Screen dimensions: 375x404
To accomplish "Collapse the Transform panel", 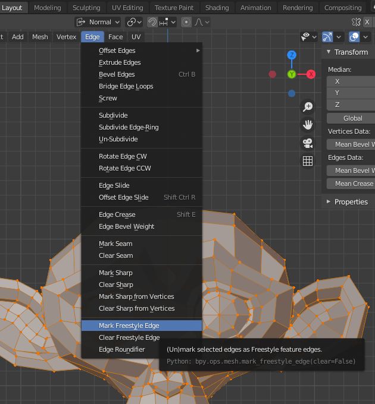I will tap(329, 52).
